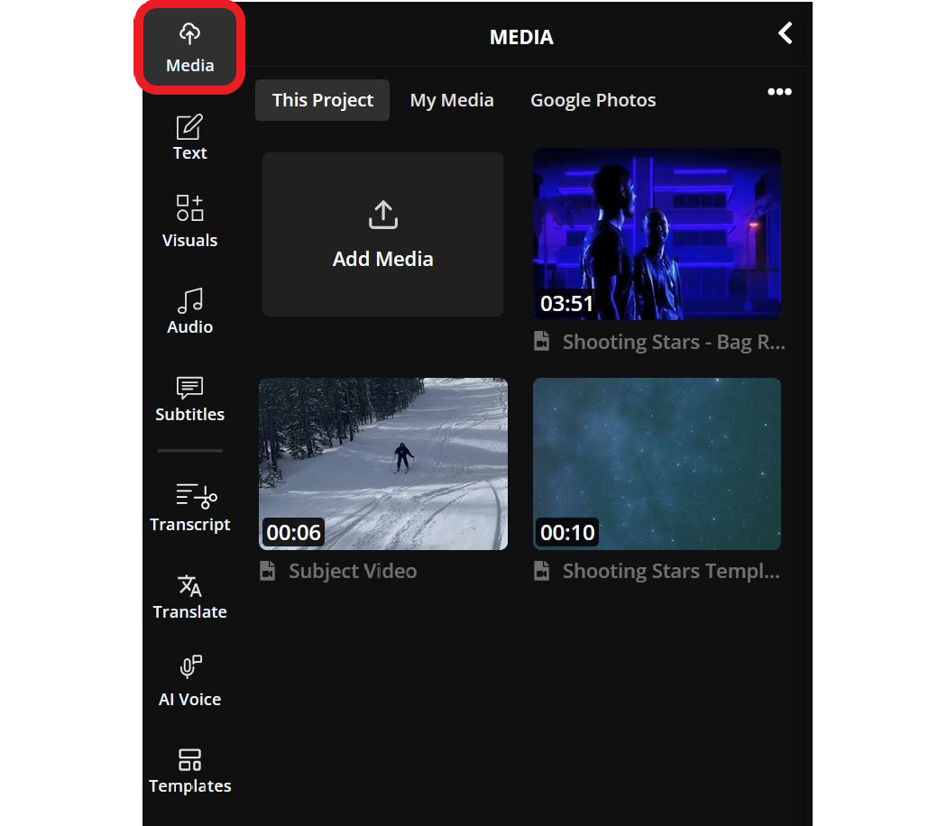Collapse the Media panel with back chevron
Screen dimensions: 947x826
785,34
